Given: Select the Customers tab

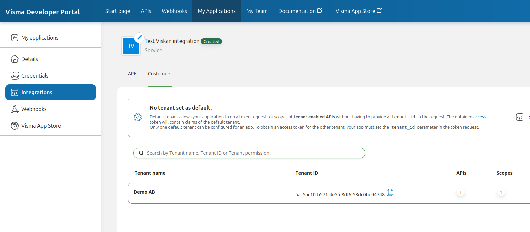Looking at the screenshot, I should click(160, 74).
